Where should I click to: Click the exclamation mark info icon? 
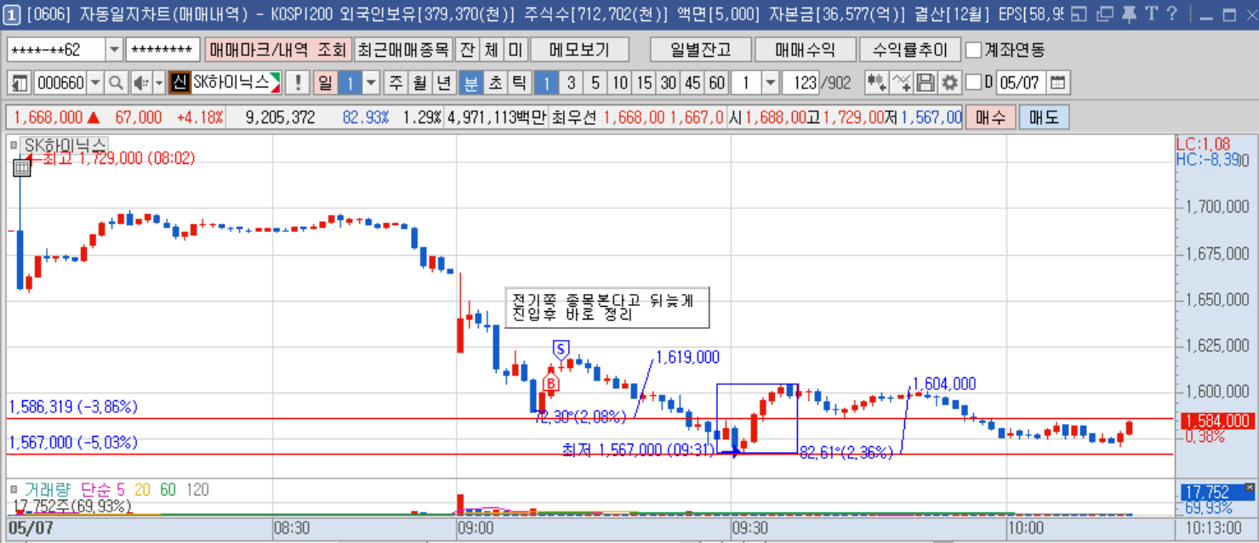(297, 83)
